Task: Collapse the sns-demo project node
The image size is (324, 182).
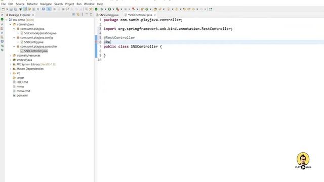Action: pyautogui.click(x=7, y=20)
